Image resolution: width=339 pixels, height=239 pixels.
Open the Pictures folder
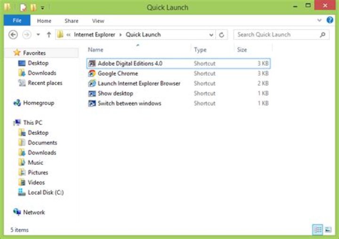[38, 172]
